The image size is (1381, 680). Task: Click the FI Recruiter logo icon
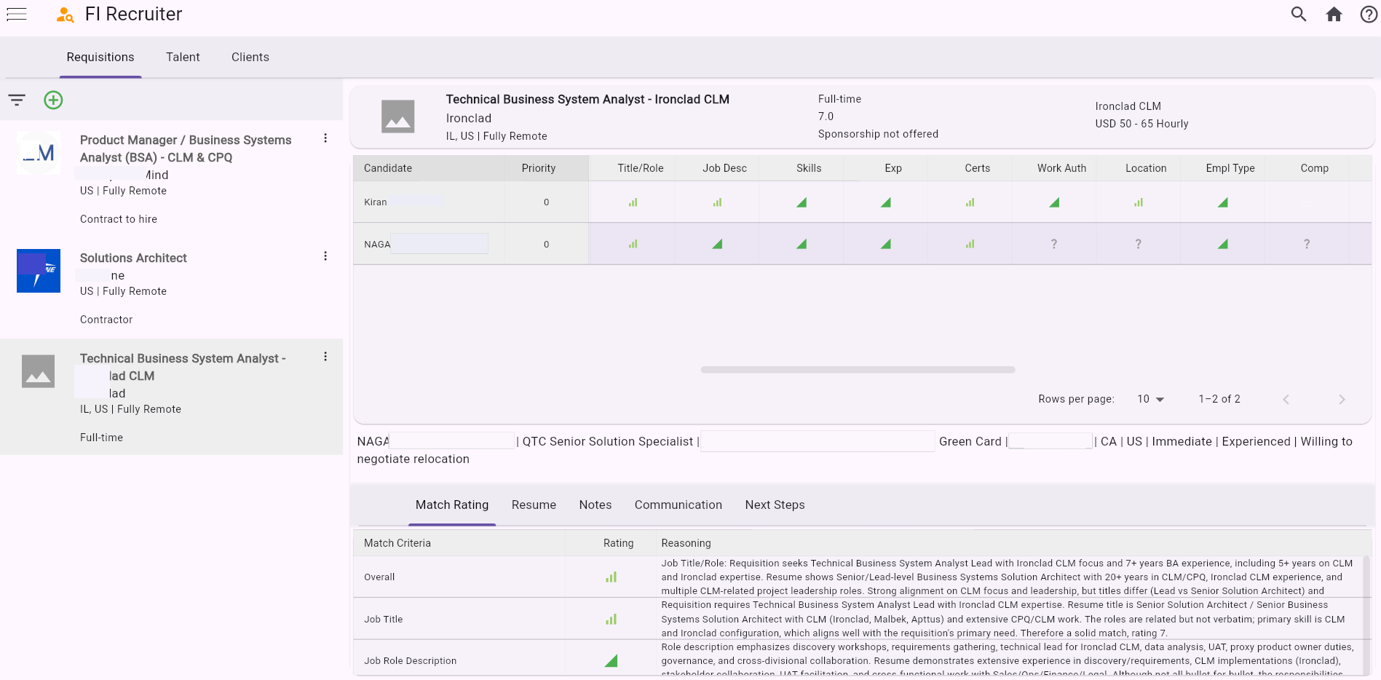click(66, 15)
